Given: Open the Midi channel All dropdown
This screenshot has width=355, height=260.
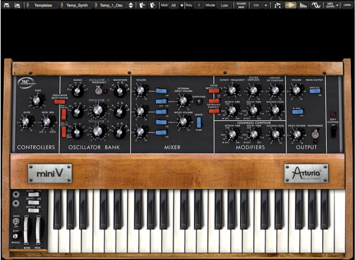Looking at the screenshot, I should 173,5.
